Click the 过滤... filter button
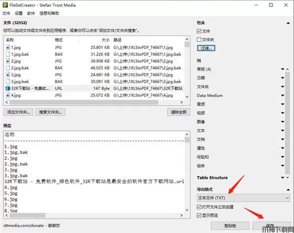Viewport: 294px width, 233px height. click(x=206, y=48)
